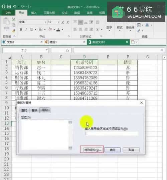Click the Font Color letter A swatch
This screenshot has width=167, height=180.
click(58, 29)
